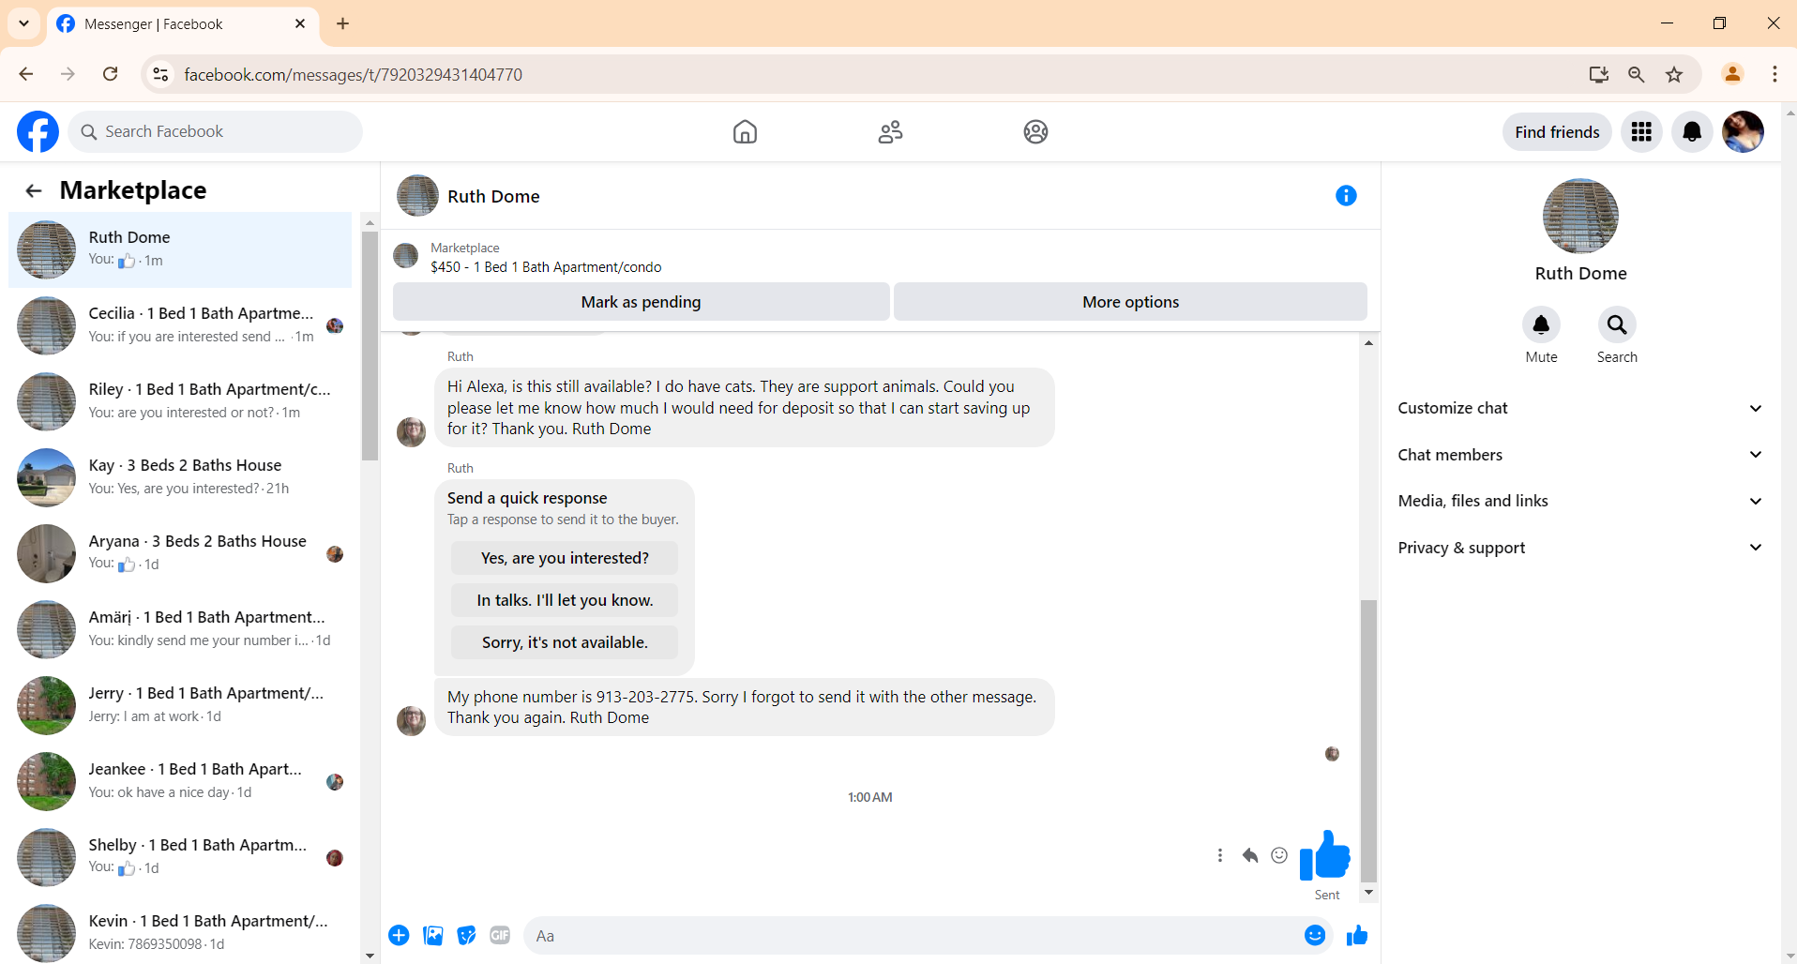
Task: Reload the page
Action: (x=111, y=74)
